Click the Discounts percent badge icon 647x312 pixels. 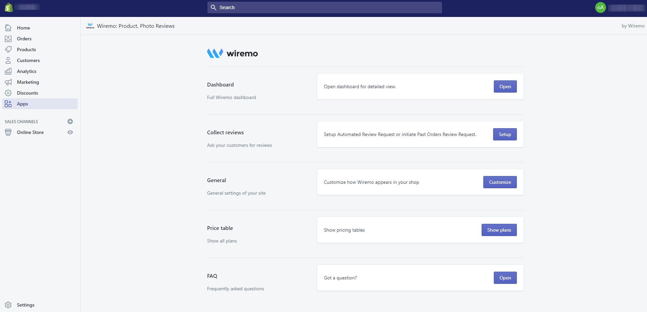click(x=8, y=93)
